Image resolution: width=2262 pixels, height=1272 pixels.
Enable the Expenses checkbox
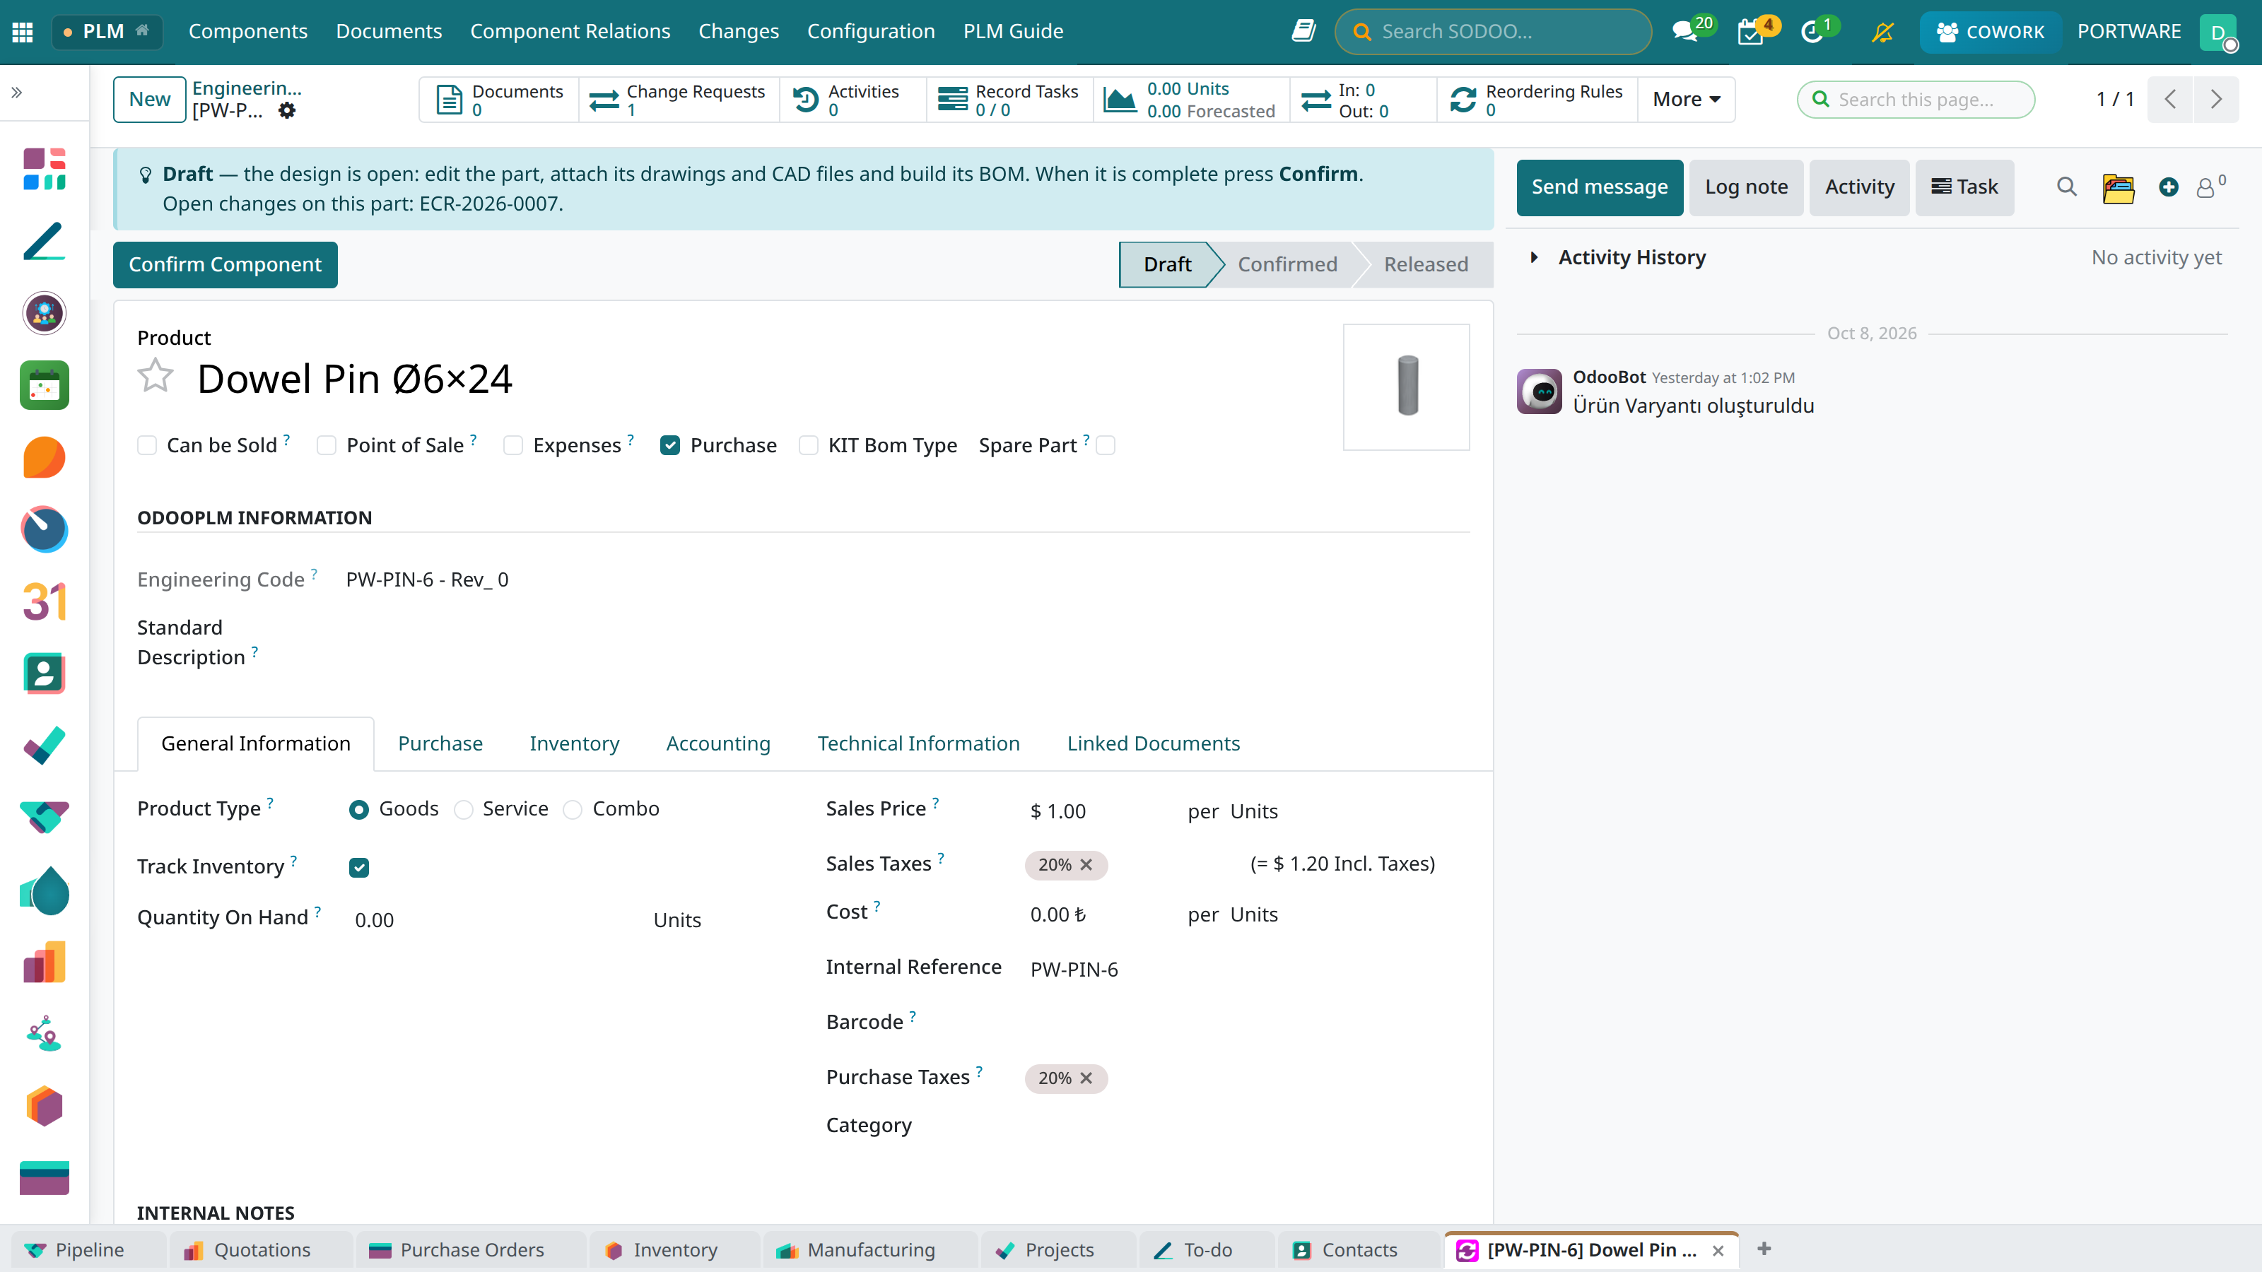512,446
